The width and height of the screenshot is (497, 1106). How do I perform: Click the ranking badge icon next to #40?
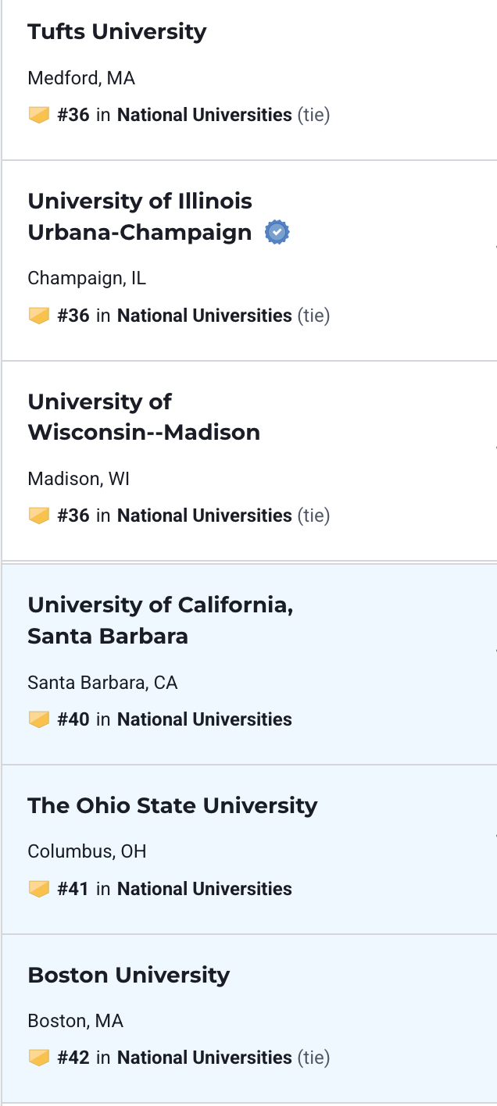coord(39,719)
